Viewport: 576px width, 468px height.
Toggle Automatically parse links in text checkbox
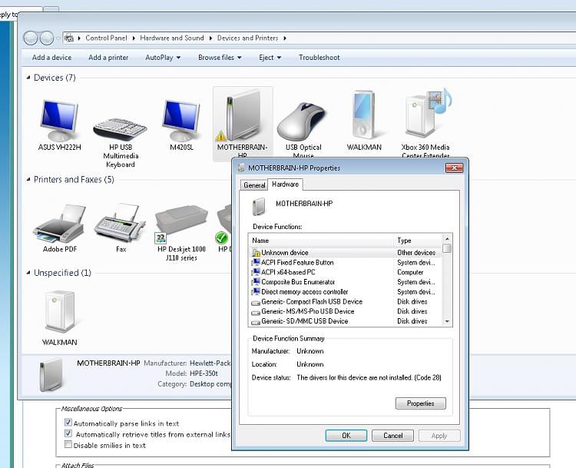click(68, 422)
